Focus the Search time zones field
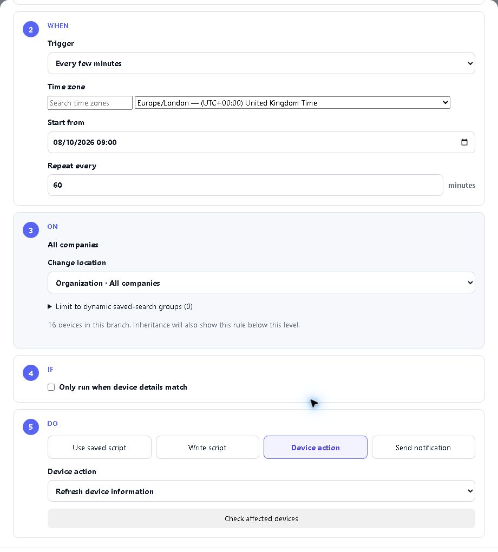 coord(90,103)
